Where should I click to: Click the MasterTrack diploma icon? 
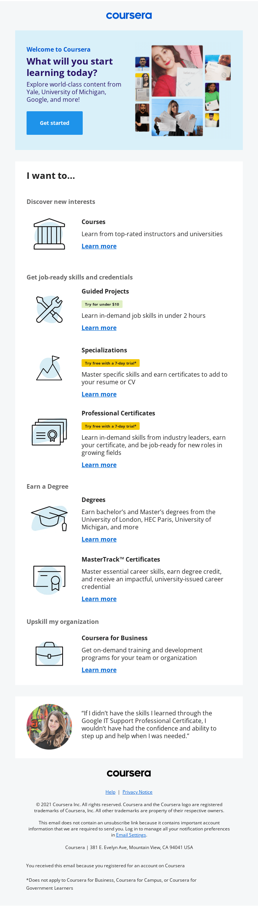49,577
